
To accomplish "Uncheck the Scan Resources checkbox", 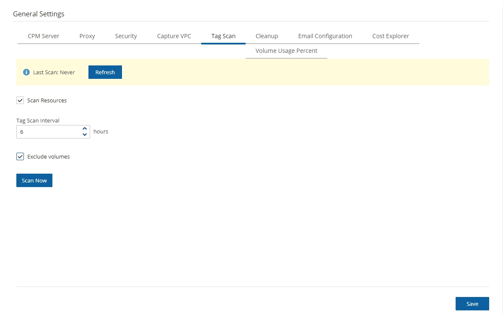I will tap(20, 100).
